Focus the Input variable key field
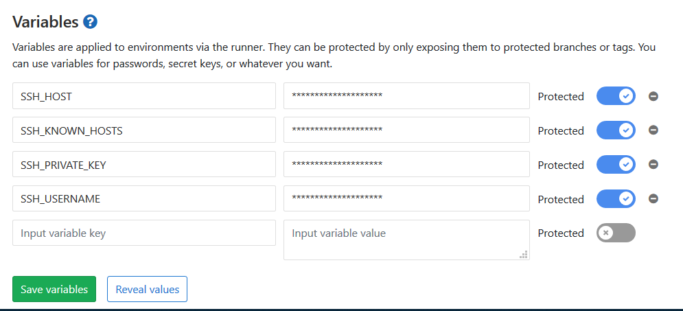683x311 pixels. pyautogui.click(x=144, y=233)
